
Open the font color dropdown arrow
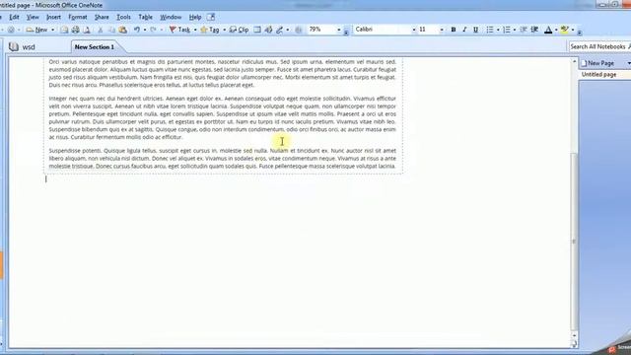pyautogui.click(x=556, y=30)
